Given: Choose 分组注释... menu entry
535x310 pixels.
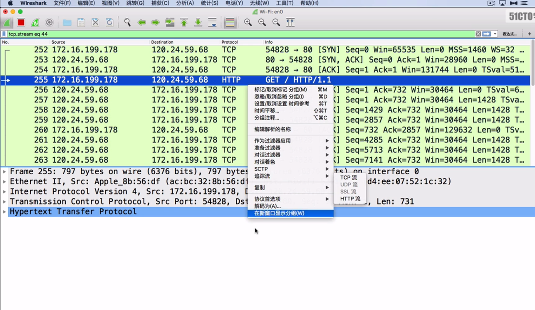Looking at the screenshot, I should click(x=290, y=118).
